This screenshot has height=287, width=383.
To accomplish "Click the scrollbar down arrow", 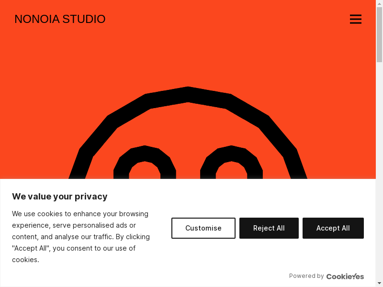I will 379,284.
